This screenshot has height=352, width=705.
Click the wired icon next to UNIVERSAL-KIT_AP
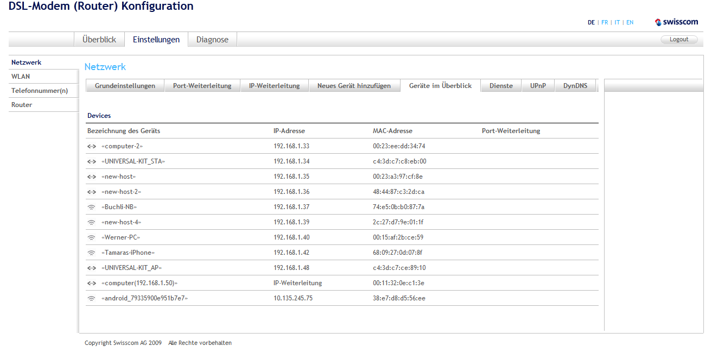(91, 268)
